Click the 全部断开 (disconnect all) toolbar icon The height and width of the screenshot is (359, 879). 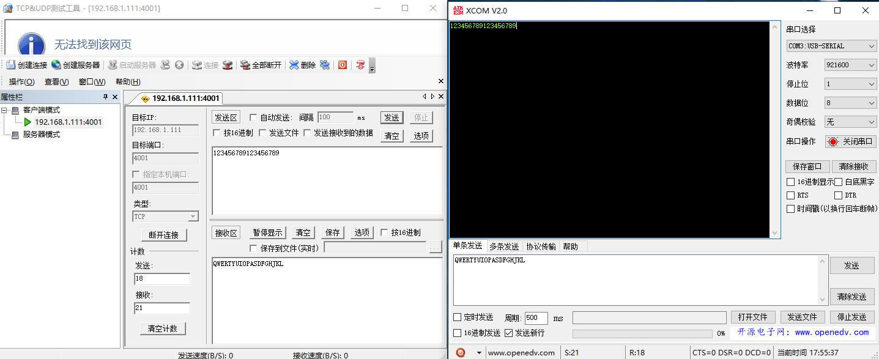245,65
